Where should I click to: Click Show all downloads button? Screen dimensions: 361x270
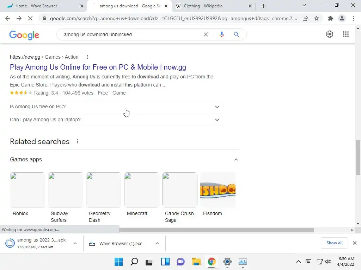point(334,243)
